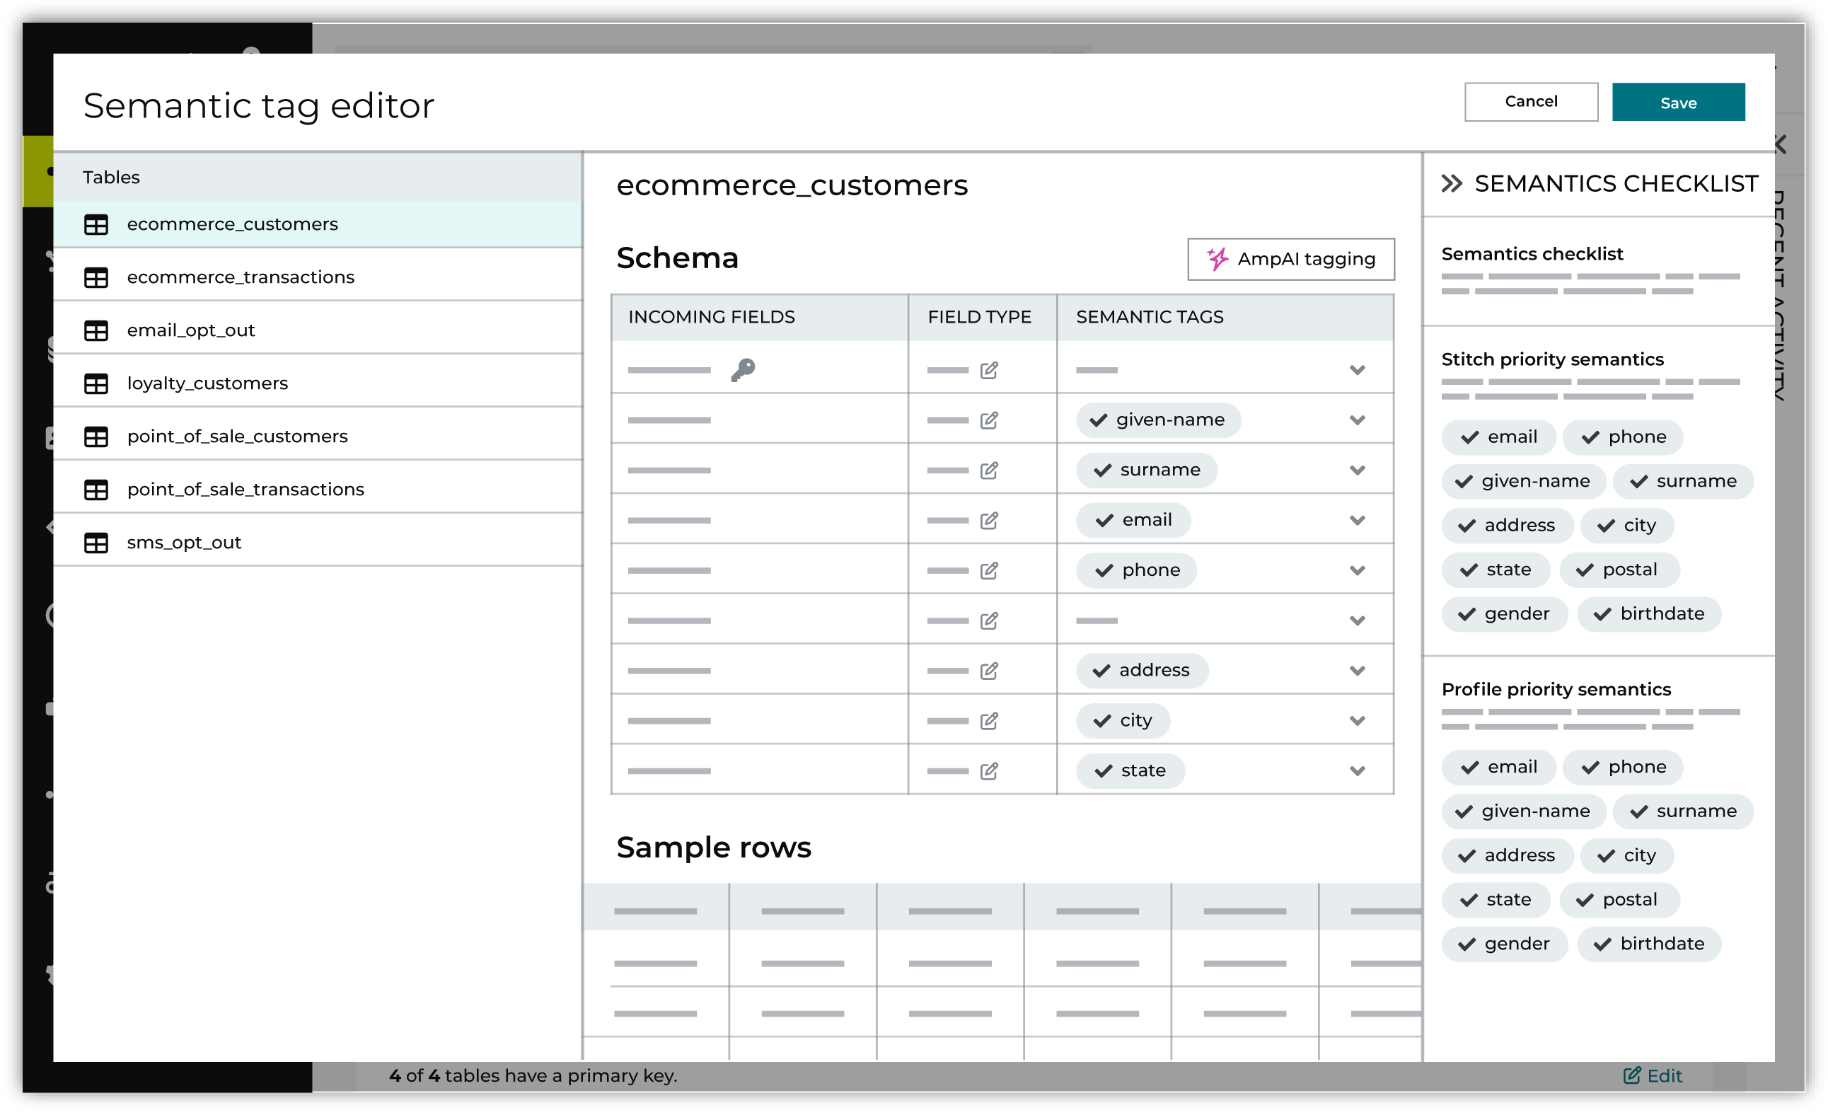Toggle the birthdate tag under Profile priority semantics
The height and width of the screenshot is (1115, 1828).
click(1650, 944)
